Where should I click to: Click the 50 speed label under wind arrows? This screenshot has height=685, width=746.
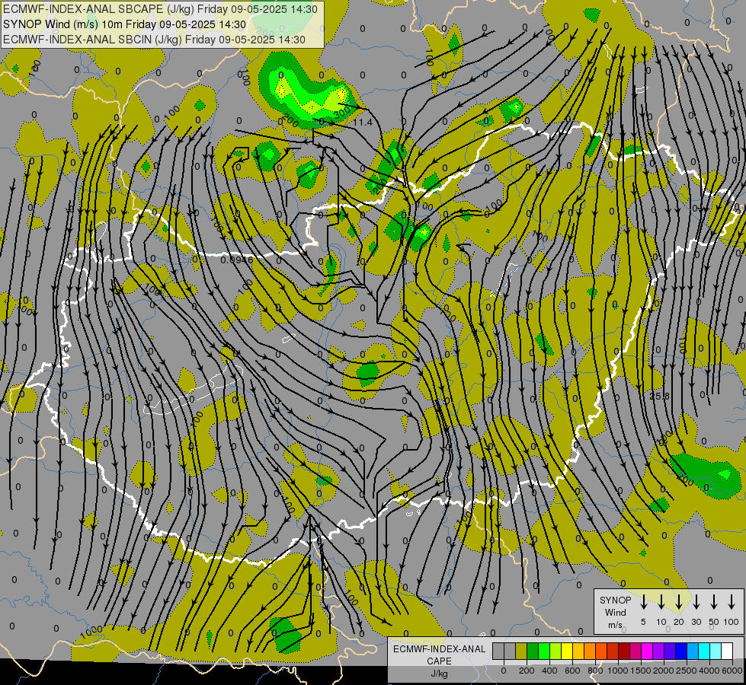click(714, 622)
